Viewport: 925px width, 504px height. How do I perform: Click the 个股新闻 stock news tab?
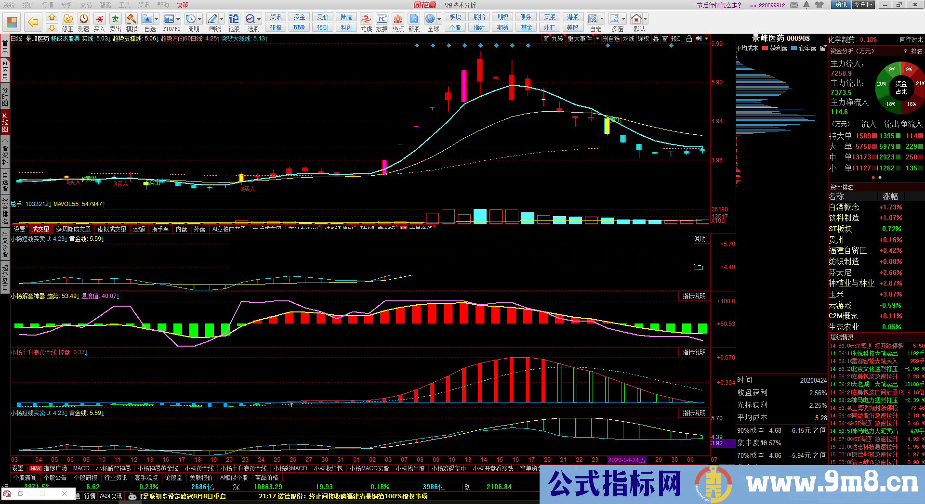pyautogui.click(x=25, y=478)
